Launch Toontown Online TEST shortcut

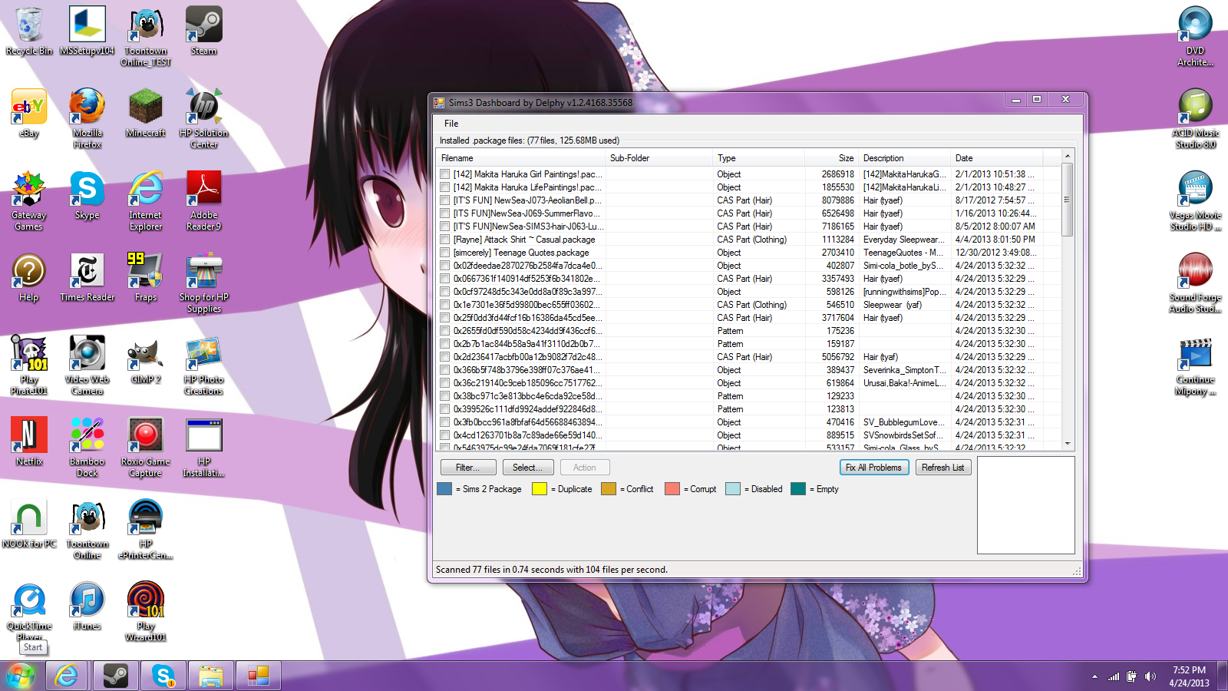146,36
